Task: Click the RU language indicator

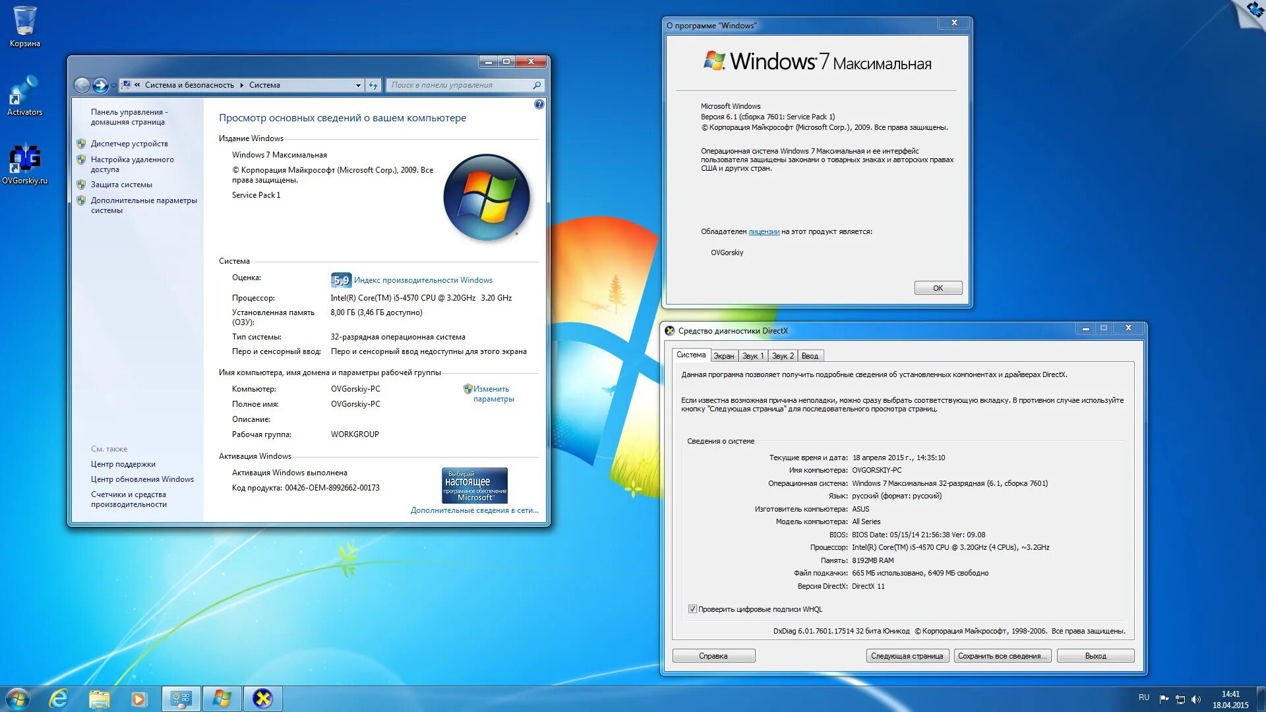Action: coord(1144,697)
